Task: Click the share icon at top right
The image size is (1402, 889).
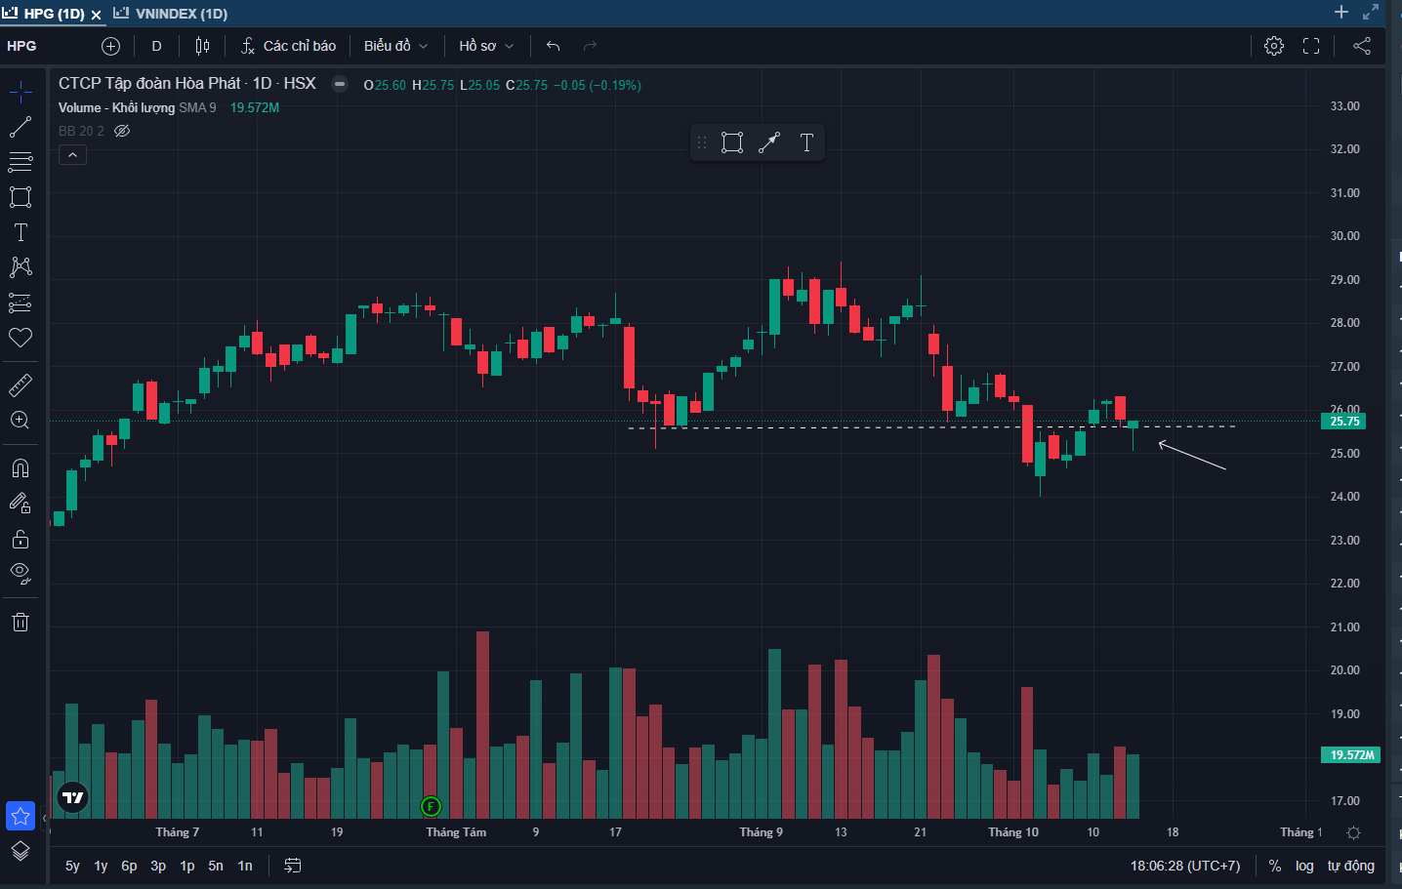Action: pos(1362,46)
